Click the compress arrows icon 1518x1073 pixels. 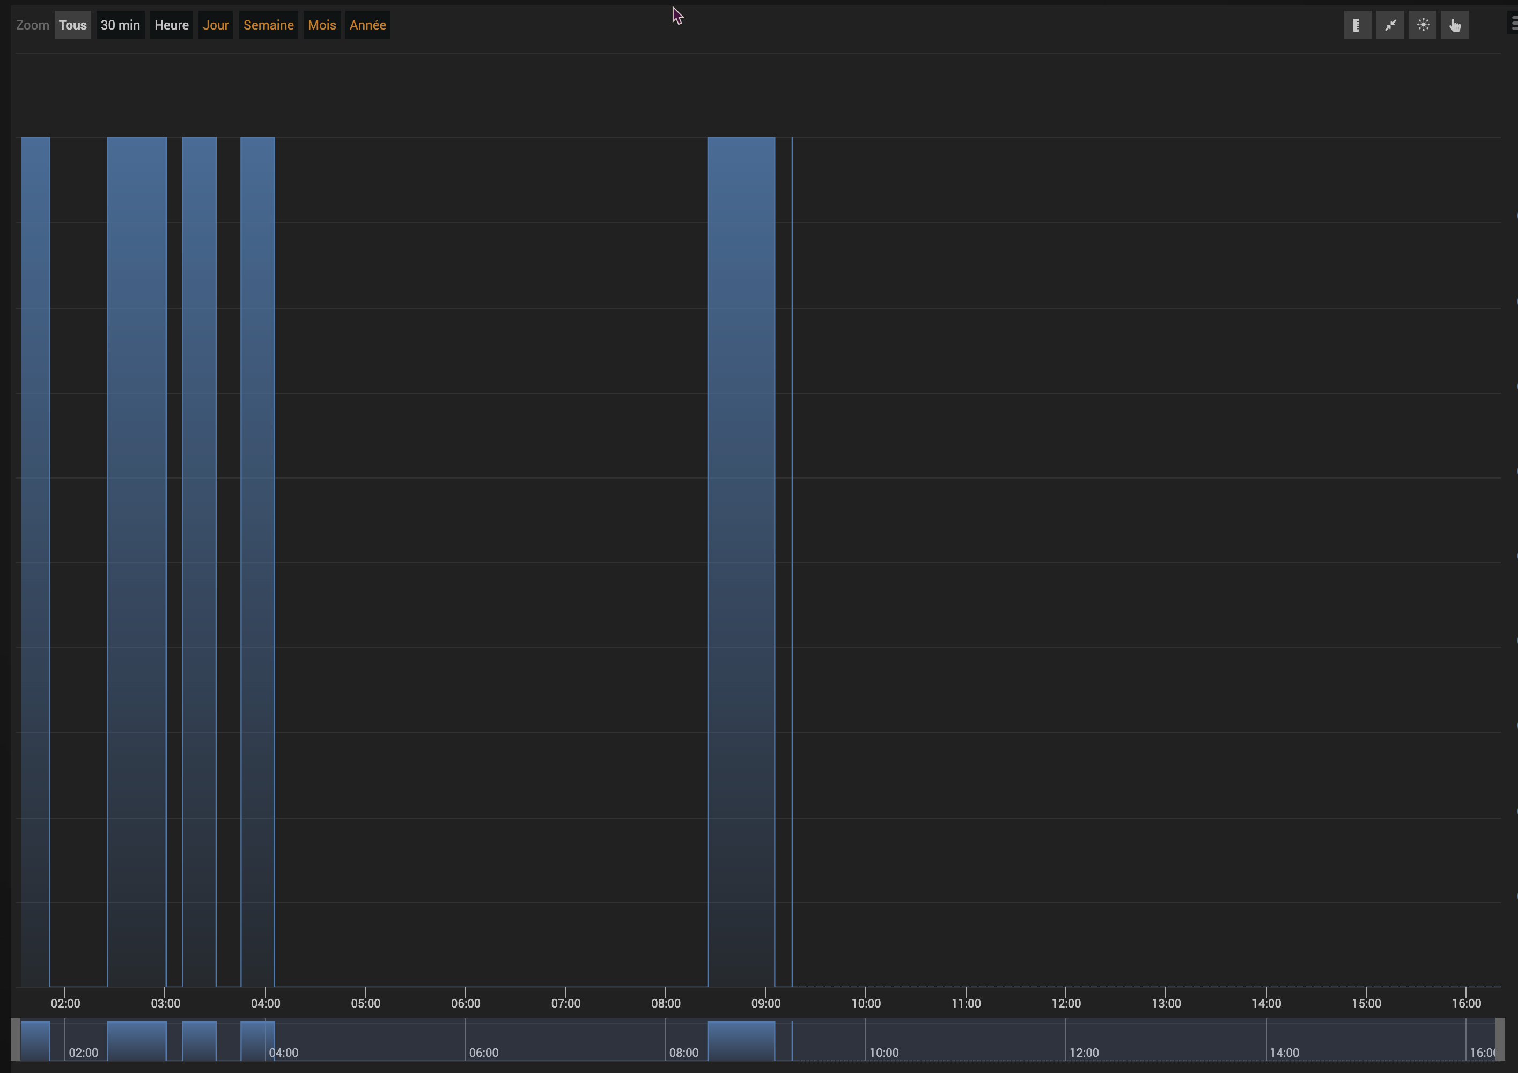pos(1390,25)
